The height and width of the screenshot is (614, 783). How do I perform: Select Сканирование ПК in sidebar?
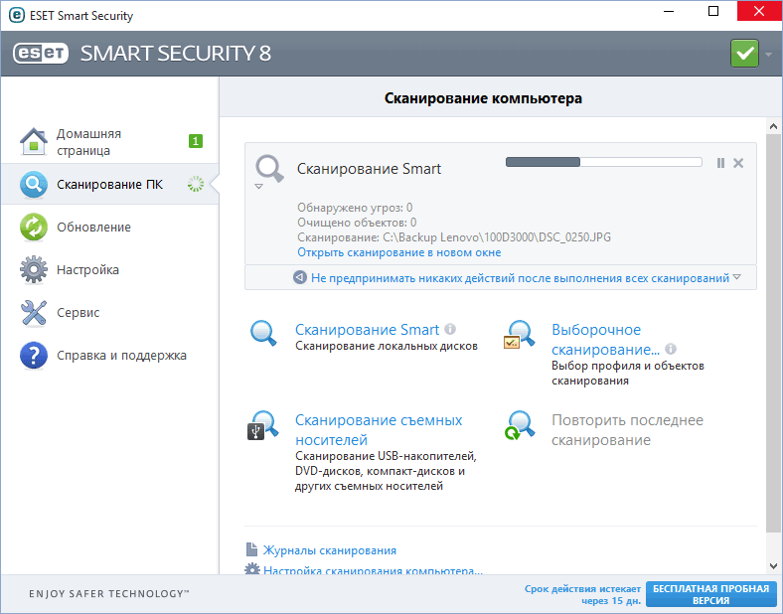click(110, 184)
